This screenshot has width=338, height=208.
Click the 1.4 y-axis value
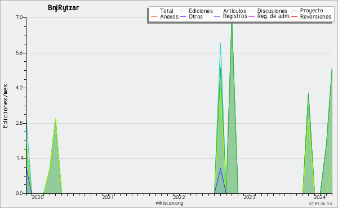19,158
